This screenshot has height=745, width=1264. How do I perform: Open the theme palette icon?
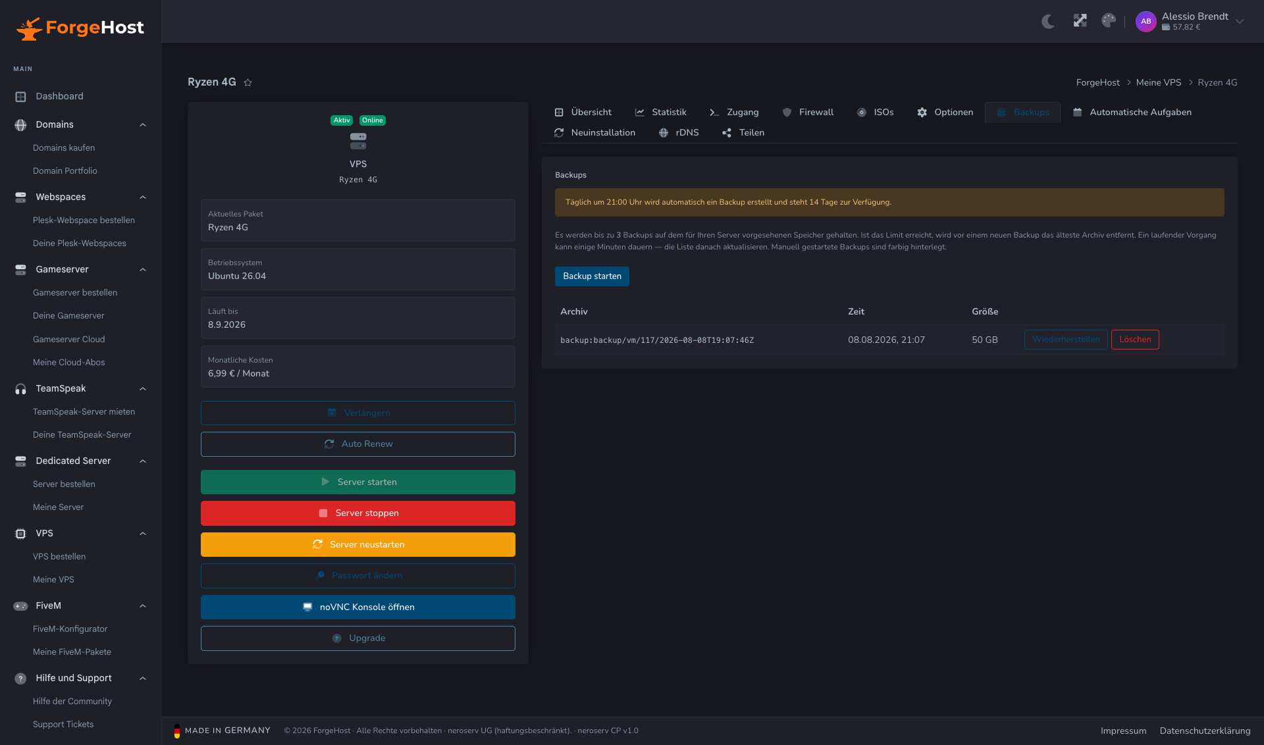pos(1109,21)
